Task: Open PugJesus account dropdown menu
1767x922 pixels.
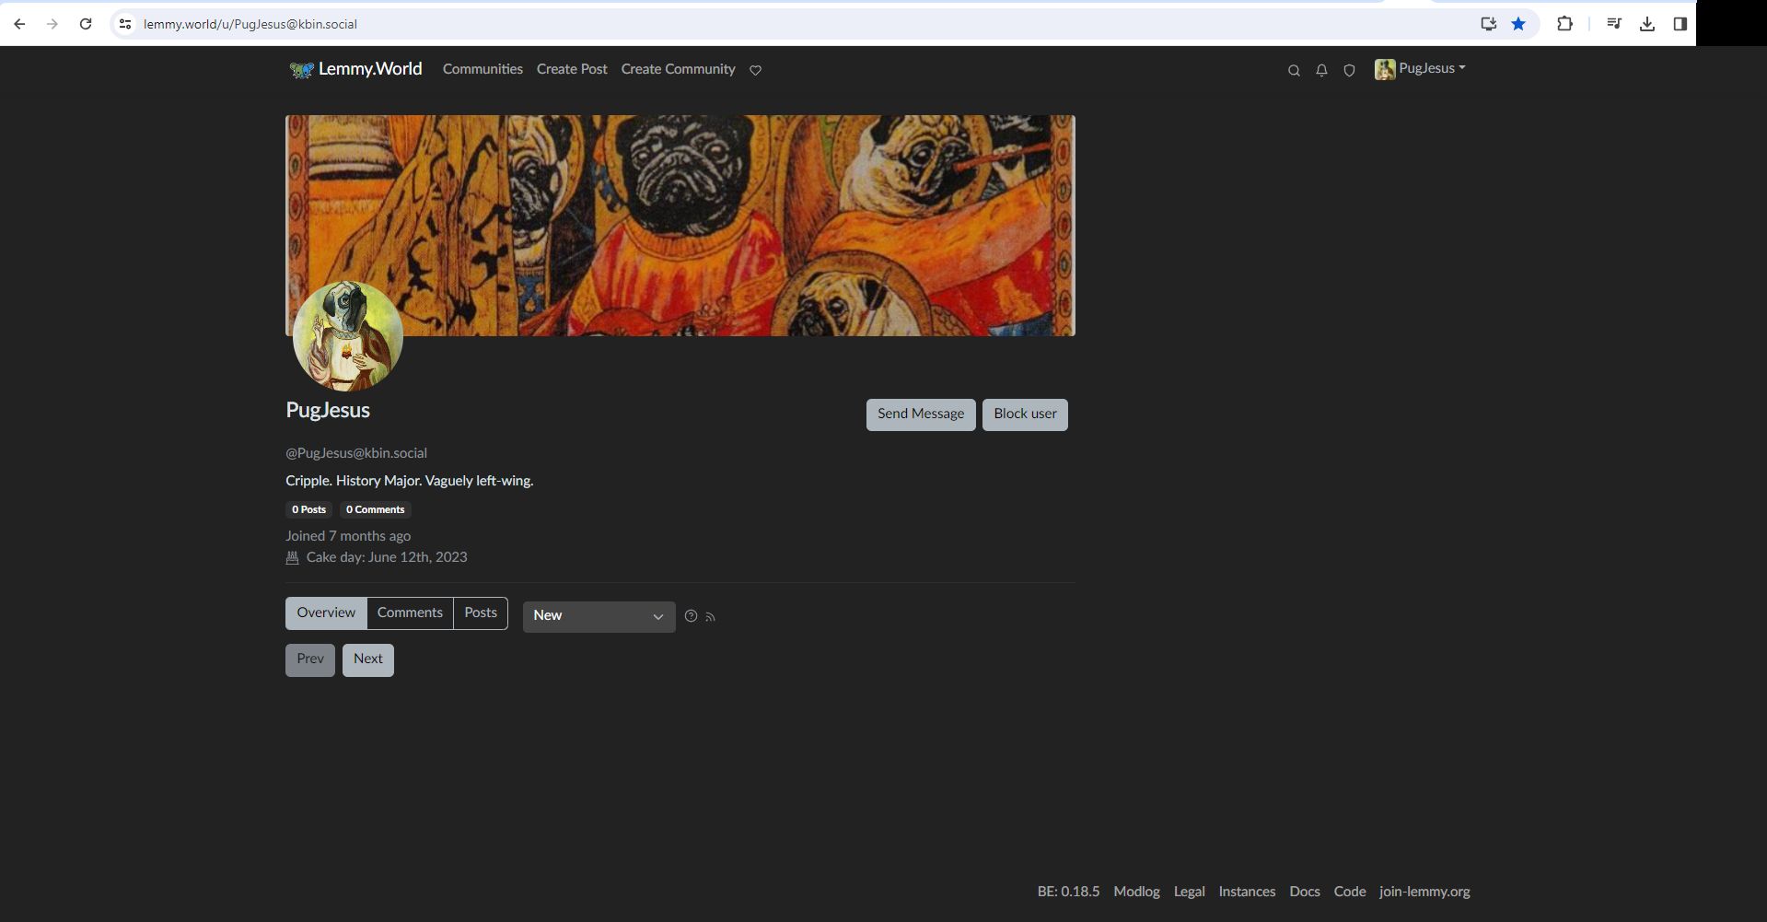Action: (1420, 69)
